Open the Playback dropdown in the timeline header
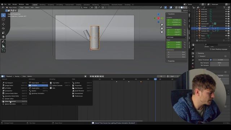This screenshot has width=231, height=130. pyautogui.click(x=10, y=76)
